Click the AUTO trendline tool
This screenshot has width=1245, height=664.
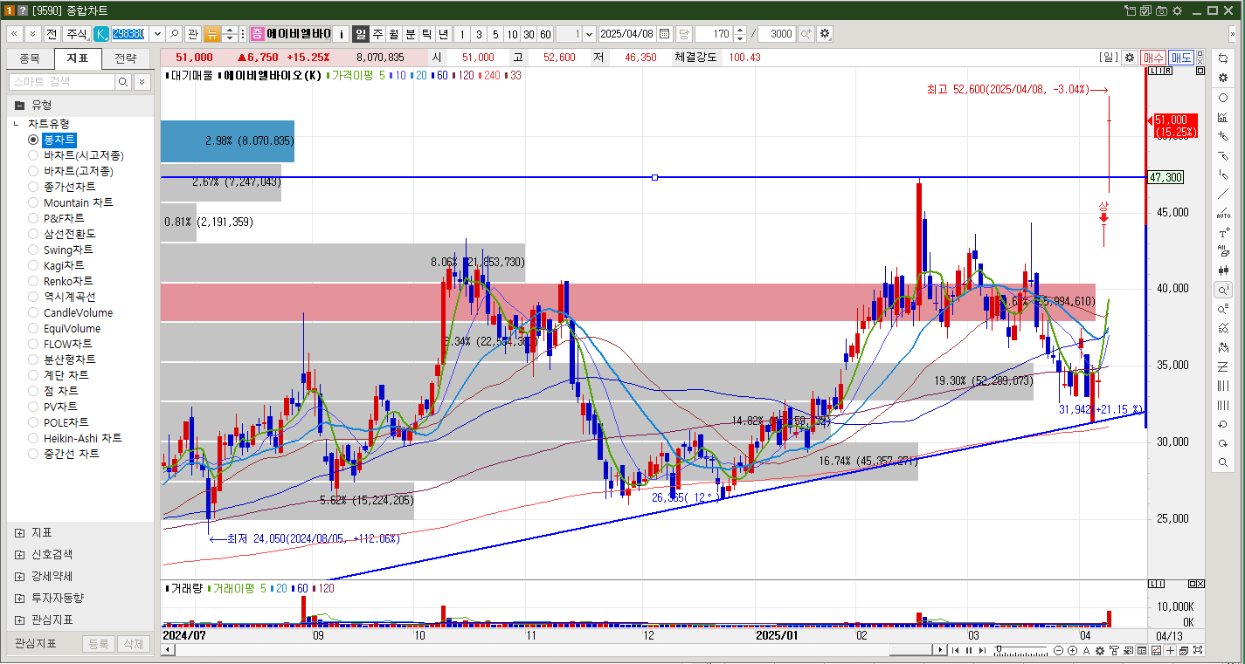pyautogui.click(x=1223, y=213)
